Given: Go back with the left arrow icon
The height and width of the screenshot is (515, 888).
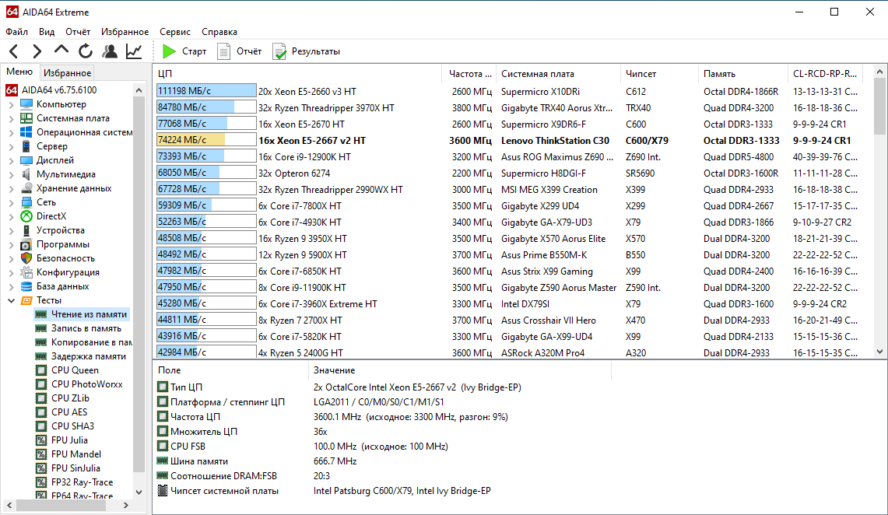Looking at the screenshot, I should click(x=14, y=51).
